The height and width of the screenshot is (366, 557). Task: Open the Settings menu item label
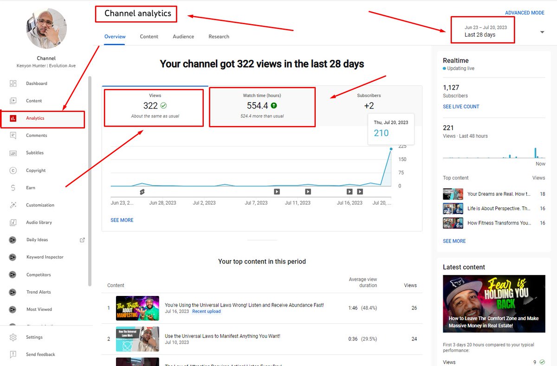34,337
